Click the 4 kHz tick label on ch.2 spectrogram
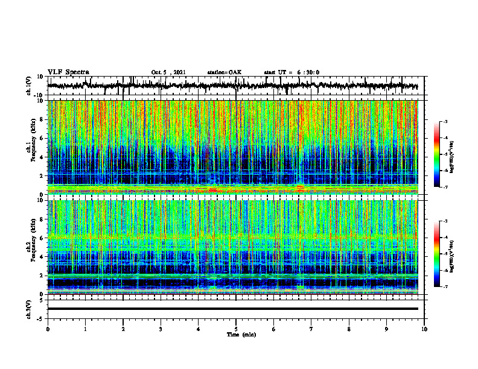Screen dimensions: 478x369 tap(42, 257)
